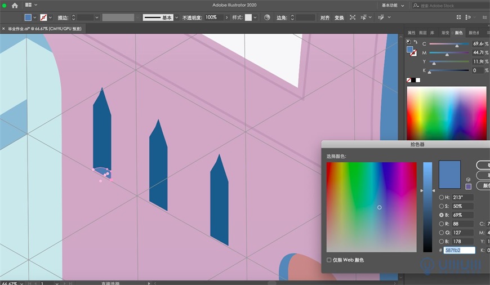
Task: Click the Y yellow slider
Action: (449, 61)
